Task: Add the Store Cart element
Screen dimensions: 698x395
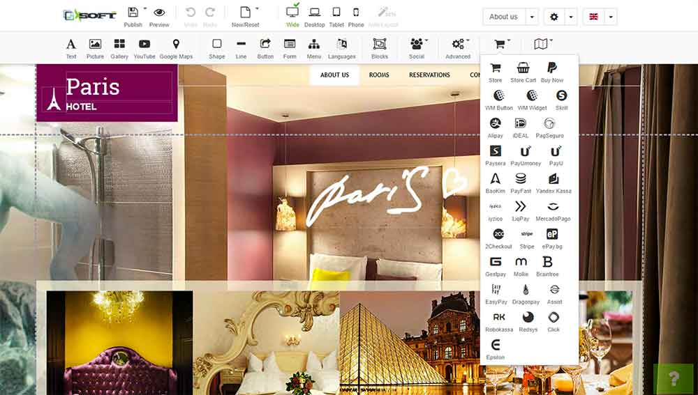Action: tap(523, 72)
